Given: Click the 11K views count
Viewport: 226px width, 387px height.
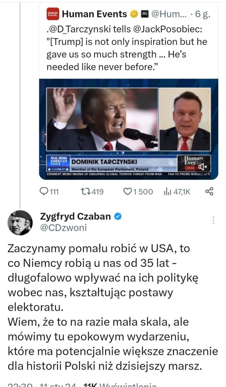Looking at the screenshot, I should pyautogui.click(x=90, y=385).
